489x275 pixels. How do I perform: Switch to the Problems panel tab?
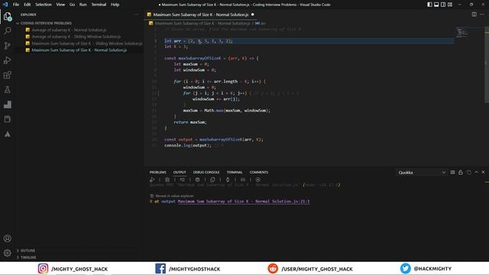click(158, 172)
